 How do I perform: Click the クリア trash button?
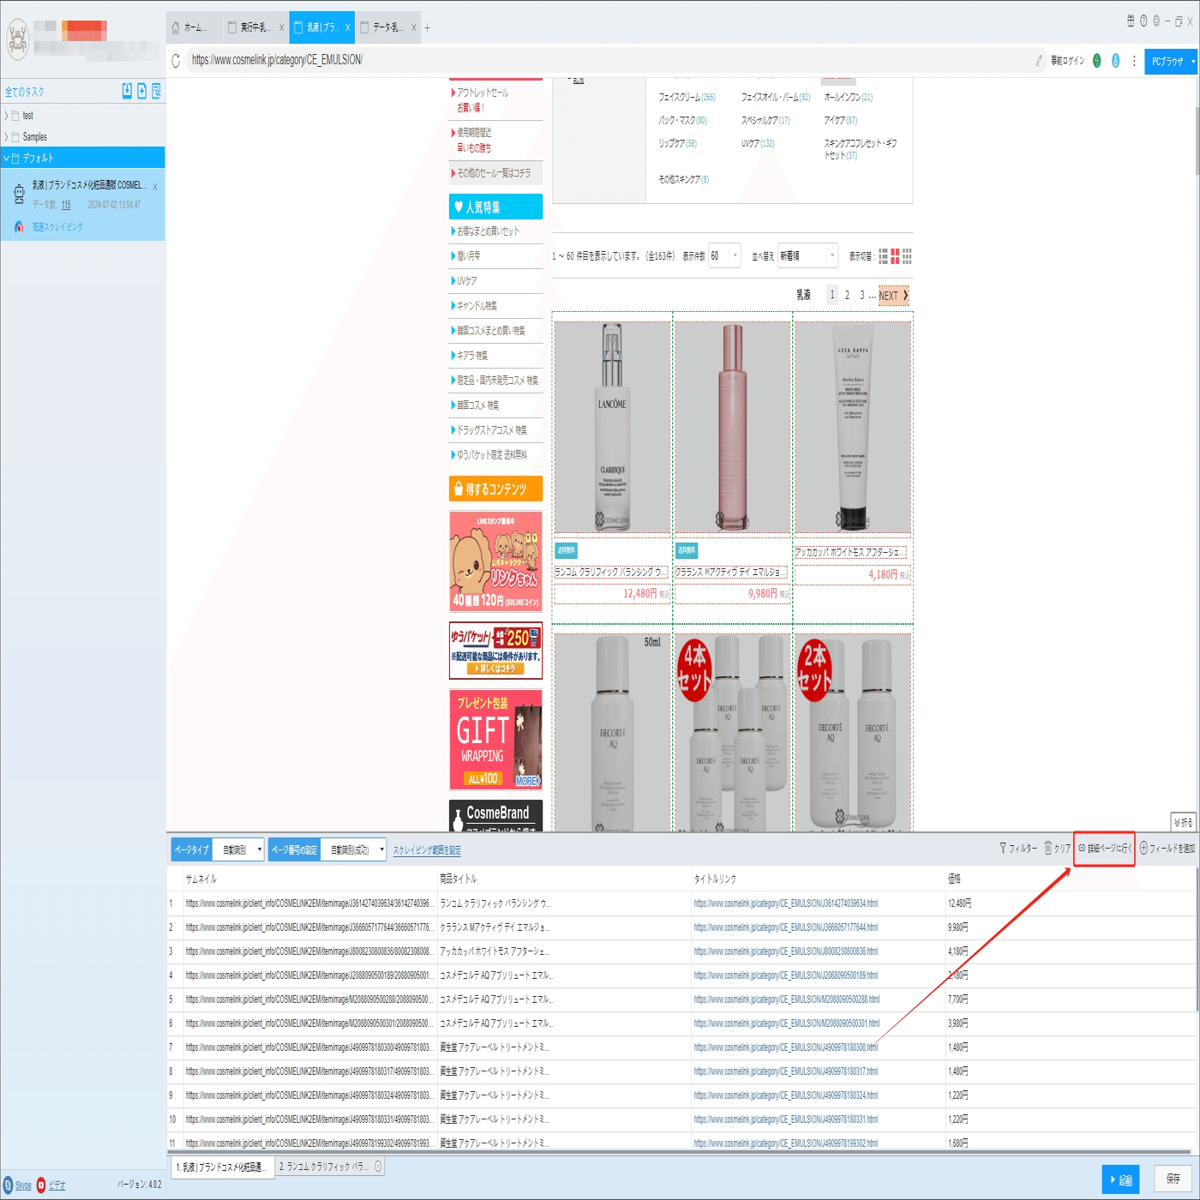(x=1058, y=849)
